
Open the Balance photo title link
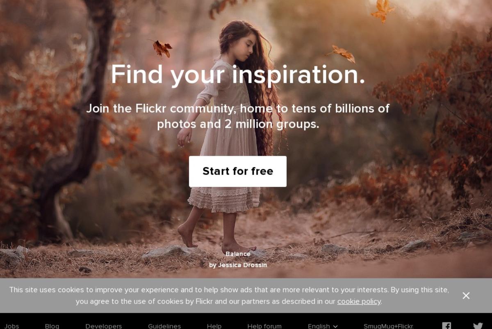(238, 254)
